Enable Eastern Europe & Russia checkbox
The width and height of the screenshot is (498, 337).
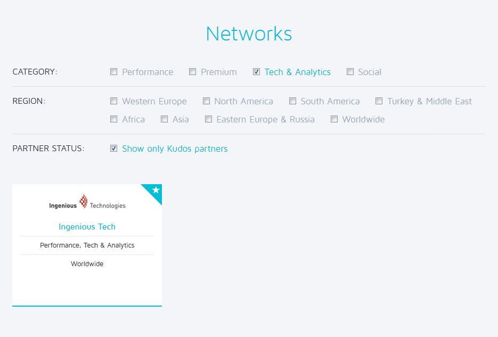pyautogui.click(x=208, y=119)
